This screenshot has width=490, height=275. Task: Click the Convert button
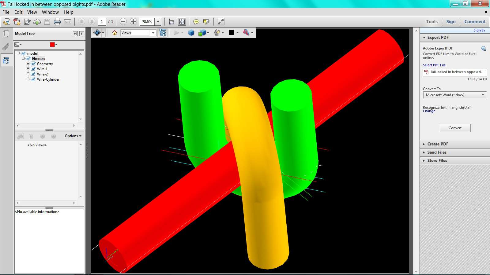point(455,128)
